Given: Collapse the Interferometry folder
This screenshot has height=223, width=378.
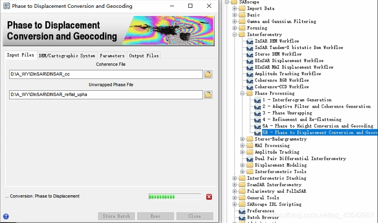Looking at the screenshot, I should point(234,35).
